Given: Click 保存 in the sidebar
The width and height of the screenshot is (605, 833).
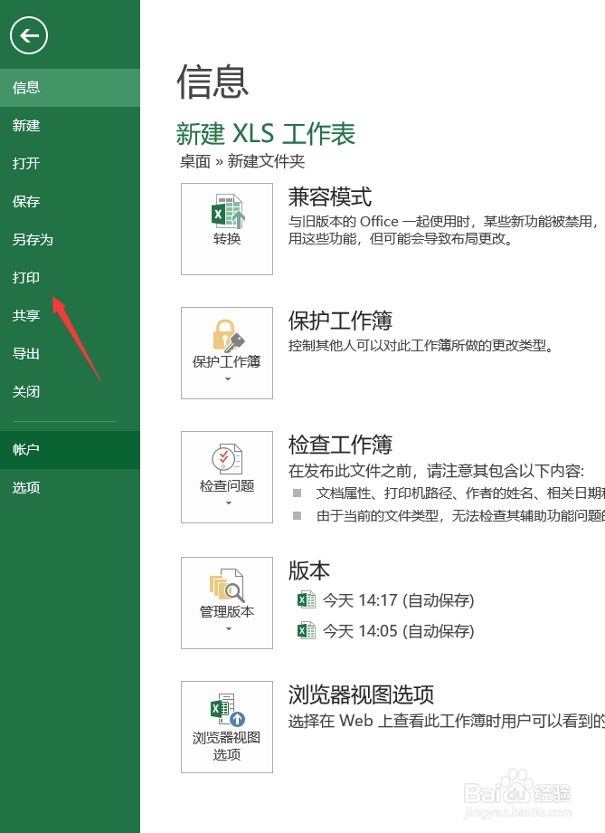Looking at the screenshot, I should 70,202.
